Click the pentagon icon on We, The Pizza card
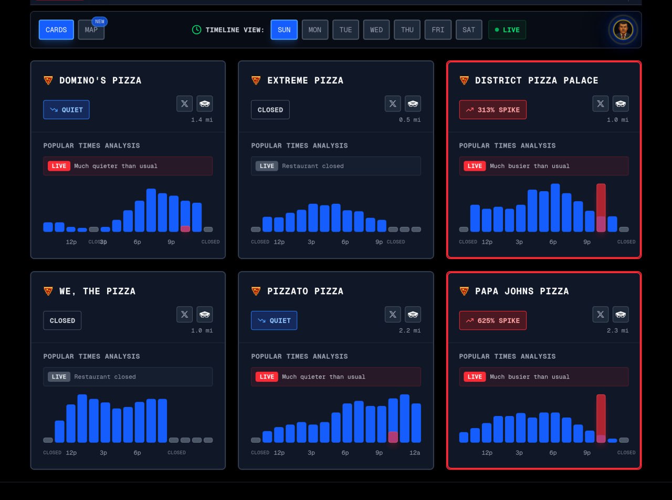 click(x=205, y=314)
